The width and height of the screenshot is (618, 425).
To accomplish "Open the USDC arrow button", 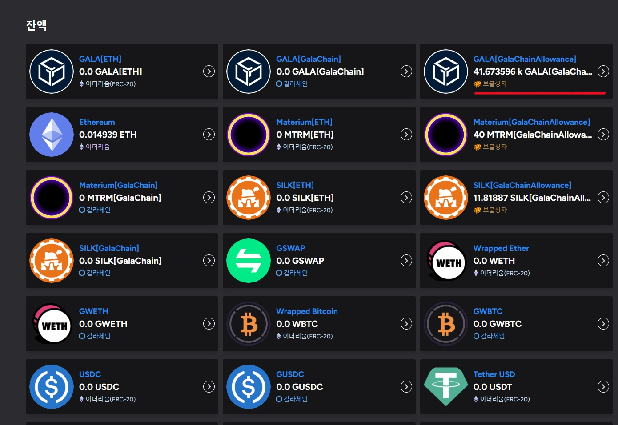I will pyautogui.click(x=209, y=387).
